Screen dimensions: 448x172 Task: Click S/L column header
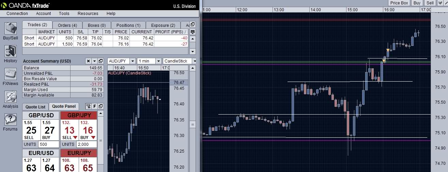pos(81,32)
